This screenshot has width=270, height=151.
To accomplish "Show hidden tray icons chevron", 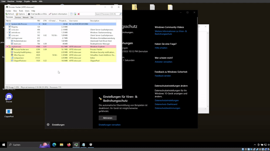I will click(255, 145).
